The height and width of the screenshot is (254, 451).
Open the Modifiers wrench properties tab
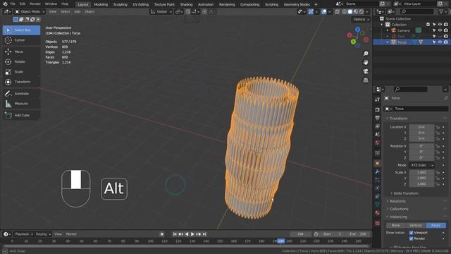click(378, 172)
